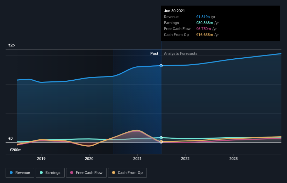Viewport: 287px width, 183px height.
Task: Click the orange Cash From Op data point marker
Action: click(x=161, y=141)
